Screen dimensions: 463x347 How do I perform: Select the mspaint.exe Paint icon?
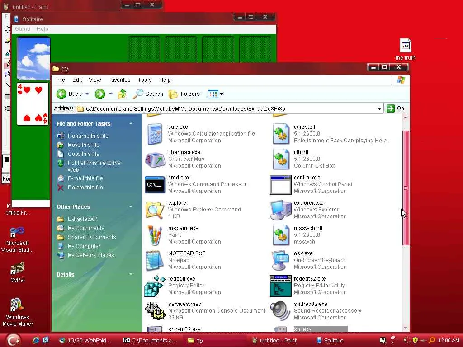[155, 235]
